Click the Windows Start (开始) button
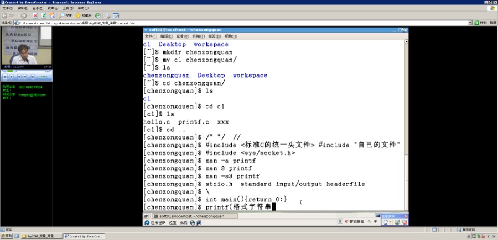Viewport: 498px width, 240px height. coord(6,236)
